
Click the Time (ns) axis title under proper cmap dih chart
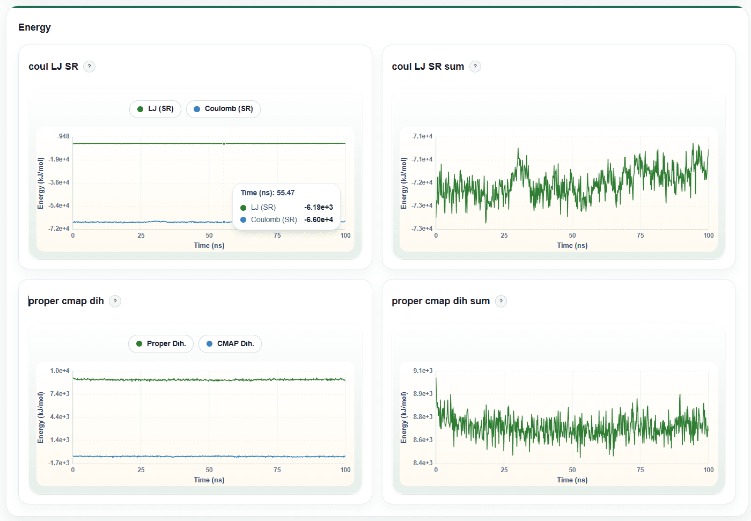tap(209, 480)
